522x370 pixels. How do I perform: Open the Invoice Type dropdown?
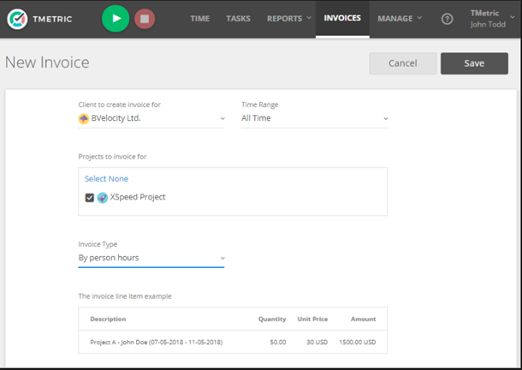coord(151,258)
